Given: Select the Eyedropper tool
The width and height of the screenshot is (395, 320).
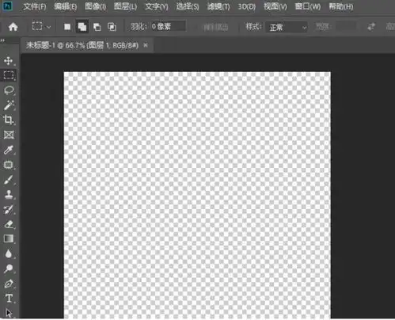Looking at the screenshot, I should click(9, 150).
